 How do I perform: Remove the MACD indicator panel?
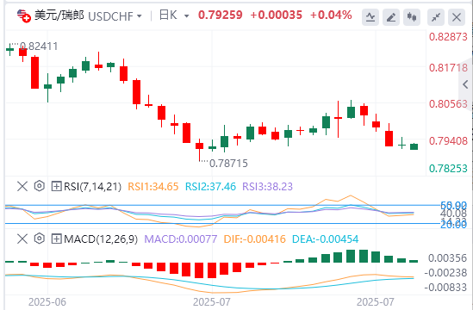22,239
